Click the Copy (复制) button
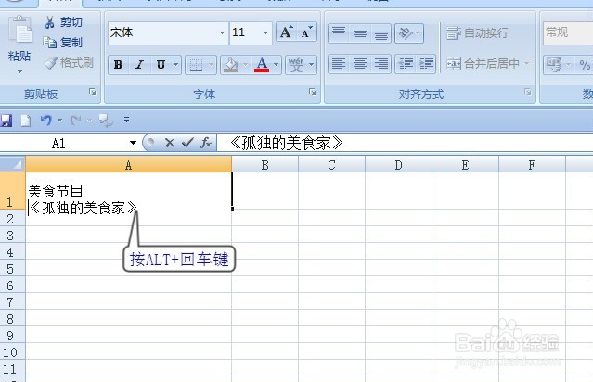The width and height of the screenshot is (593, 382). point(62,43)
